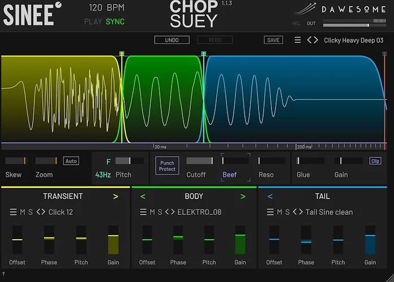This screenshot has height=282, width=394.
Task: Open the Body section hamburger menu
Action: (143, 212)
